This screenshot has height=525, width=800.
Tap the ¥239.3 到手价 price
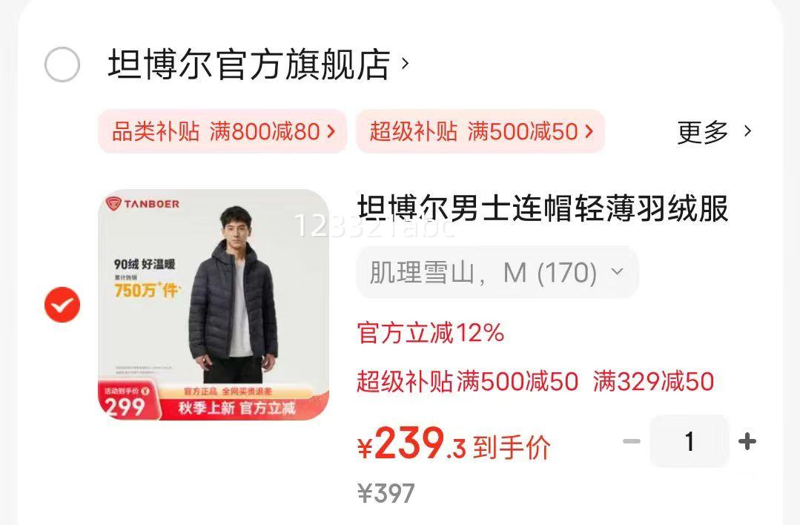454,444
